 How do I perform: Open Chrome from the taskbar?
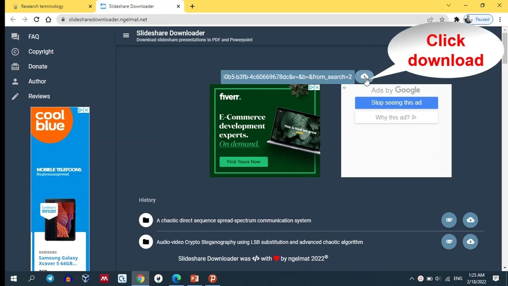(140, 278)
